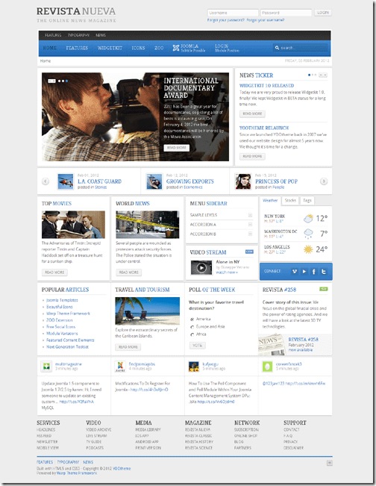The image size is (376, 486).
Task: Open the Facebook icon in Connect bar
Action: pos(314,271)
